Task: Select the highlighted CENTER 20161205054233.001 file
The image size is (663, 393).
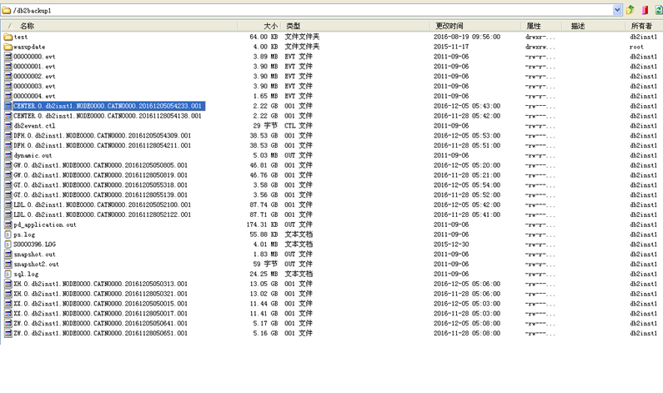Action: pyautogui.click(x=108, y=106)
